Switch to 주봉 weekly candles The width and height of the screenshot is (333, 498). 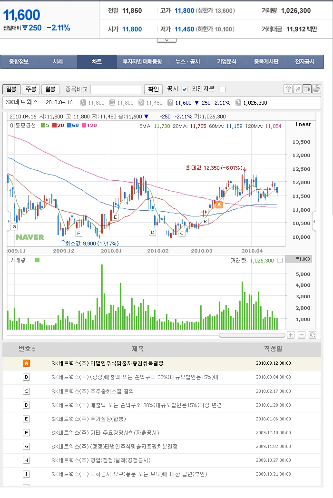tap(31, 89)
